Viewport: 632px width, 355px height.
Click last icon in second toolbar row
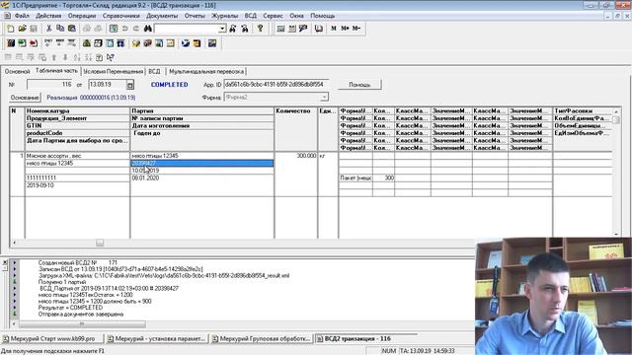tap(212, 43)
